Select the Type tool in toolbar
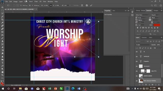This screenshot has width=163, height=91. (2, 63)
